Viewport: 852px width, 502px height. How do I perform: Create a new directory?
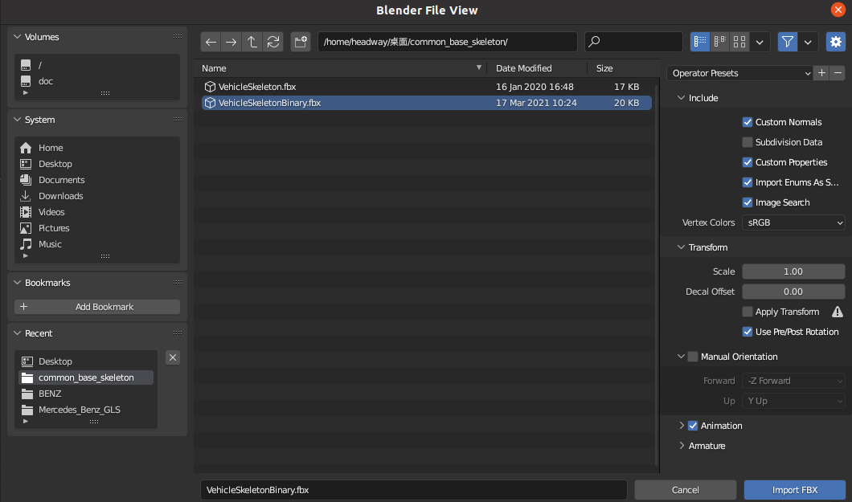pos(301,42)
